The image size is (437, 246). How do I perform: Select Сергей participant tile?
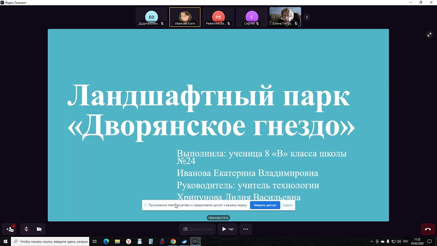tap(252, 17)
